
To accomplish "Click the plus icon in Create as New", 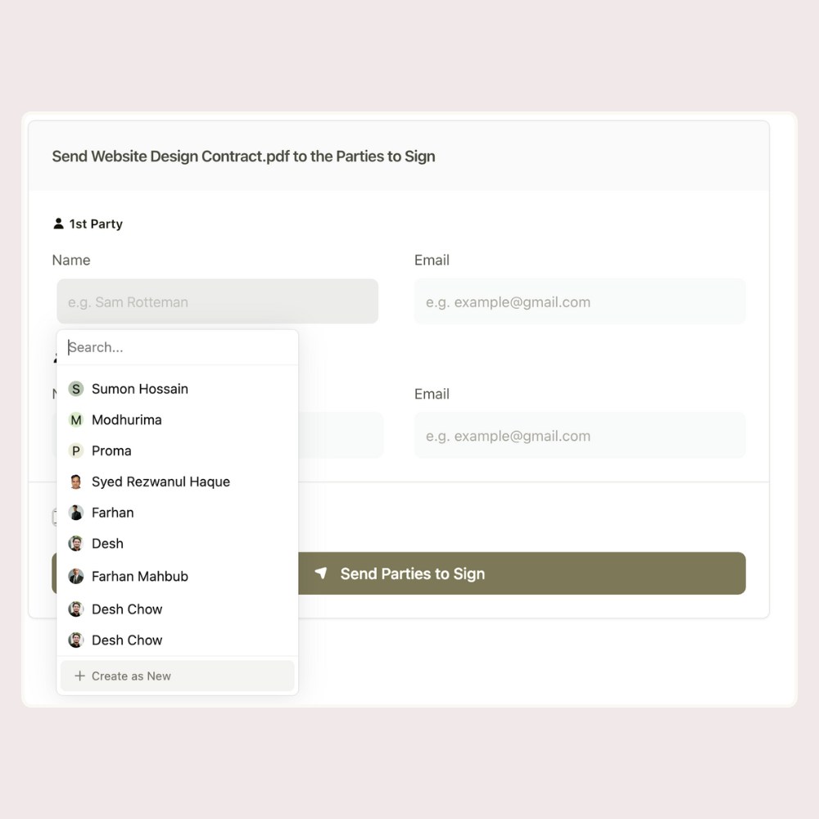I will pyautogui.click(x=79, y=676).
